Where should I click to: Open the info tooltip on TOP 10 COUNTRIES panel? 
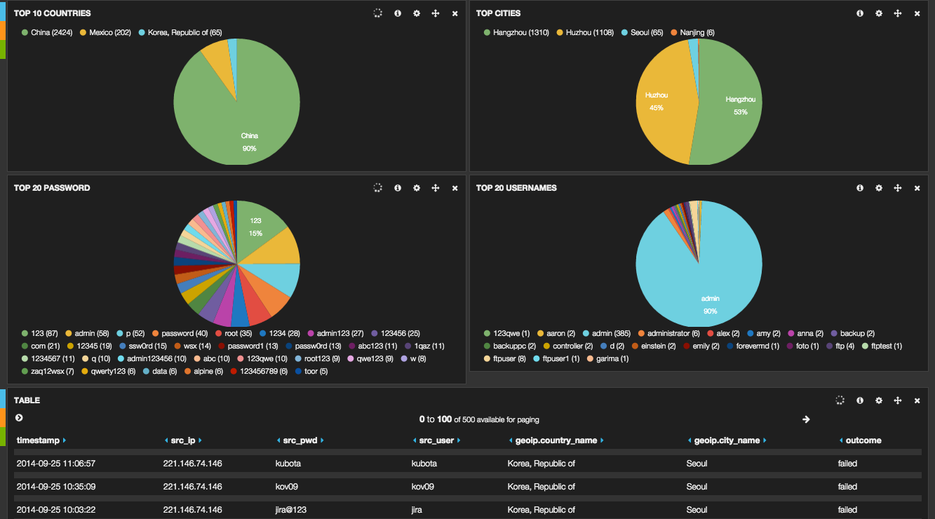pos(397,13)
